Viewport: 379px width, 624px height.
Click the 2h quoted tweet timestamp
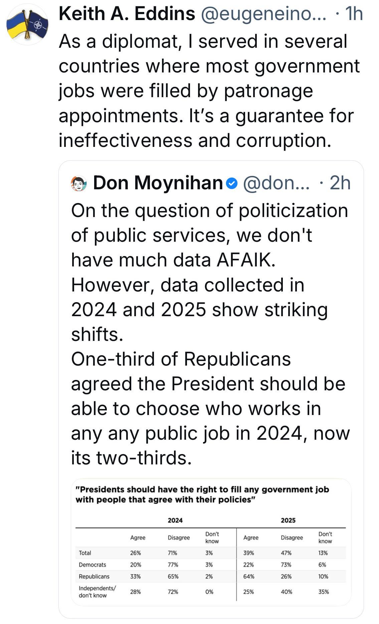tap(340, 183)
